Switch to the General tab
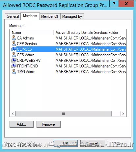This screenshot has height=152, width=136. click(13, 16)
